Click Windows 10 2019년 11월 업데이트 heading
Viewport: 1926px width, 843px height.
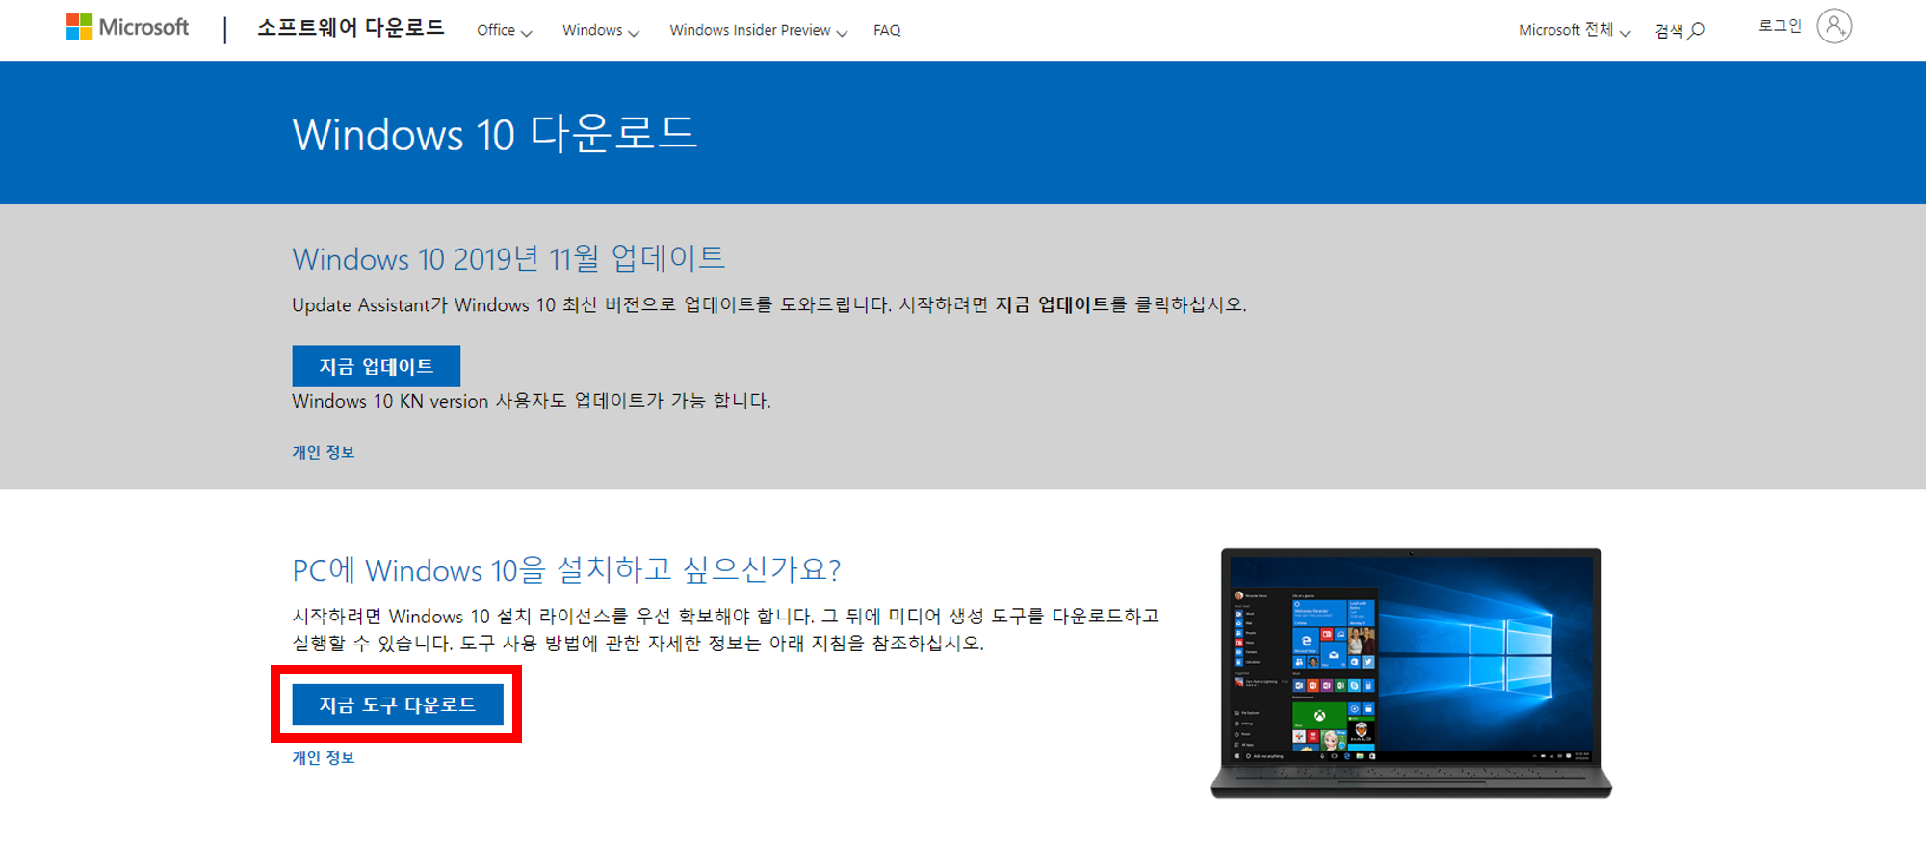click(x=508, y=258)
